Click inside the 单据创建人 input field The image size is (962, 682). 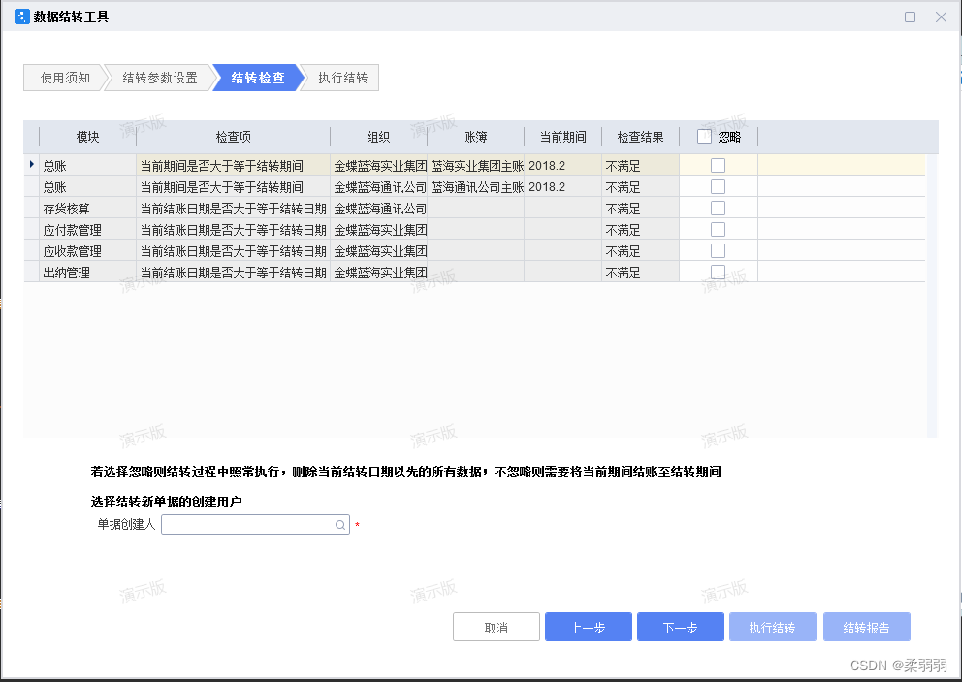(247, 523)
